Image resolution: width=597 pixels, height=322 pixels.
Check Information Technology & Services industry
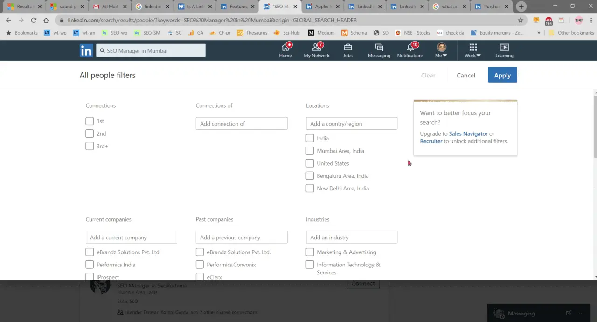click(x=310, y=265)
